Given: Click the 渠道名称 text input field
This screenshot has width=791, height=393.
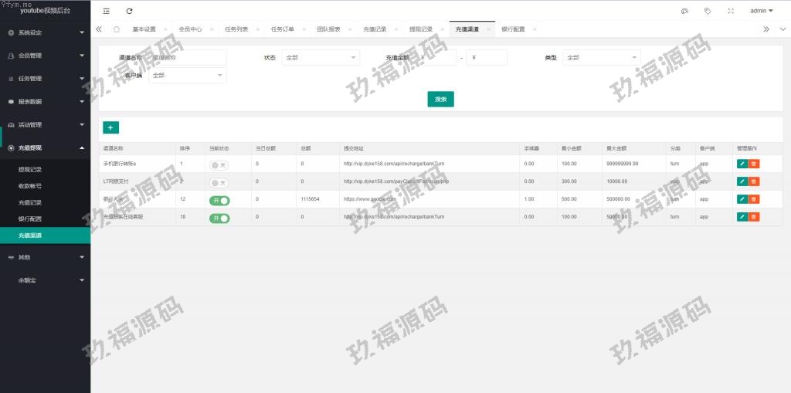Looking at the screenshot, I should point(188,57).
